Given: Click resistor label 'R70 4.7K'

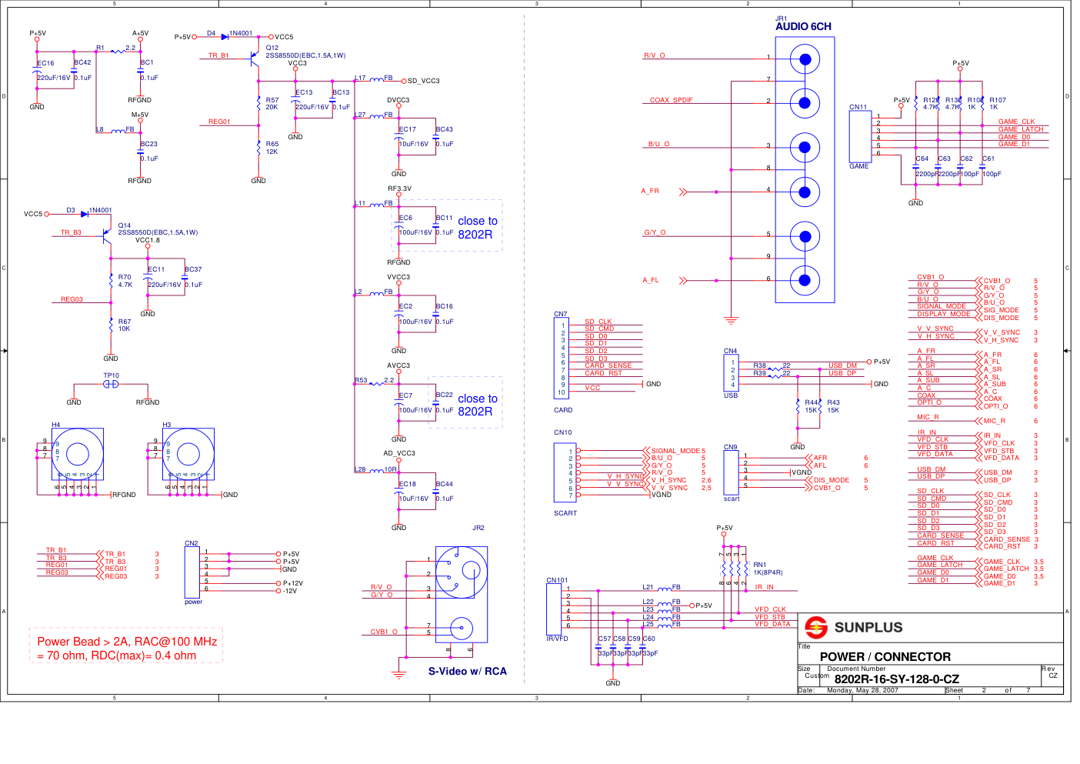Looking at the screenshot, I should click(125, 281).
